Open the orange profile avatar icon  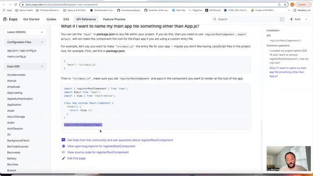(x=292, y=4)
